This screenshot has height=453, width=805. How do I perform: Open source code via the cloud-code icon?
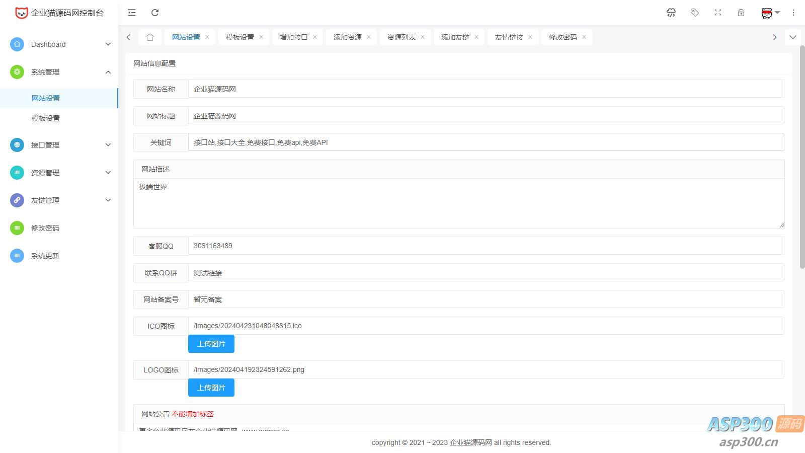click(671, 13)
